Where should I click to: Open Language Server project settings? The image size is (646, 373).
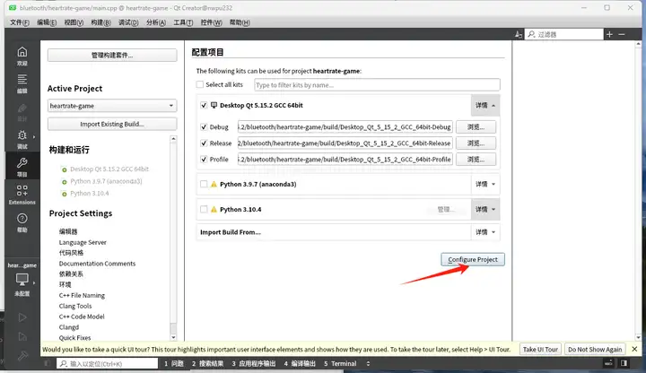83,242
